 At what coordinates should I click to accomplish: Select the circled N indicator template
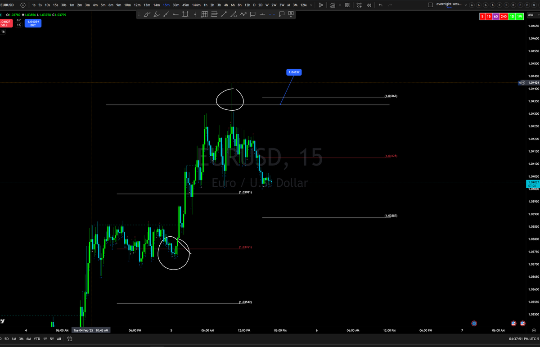tap(534, 5)
